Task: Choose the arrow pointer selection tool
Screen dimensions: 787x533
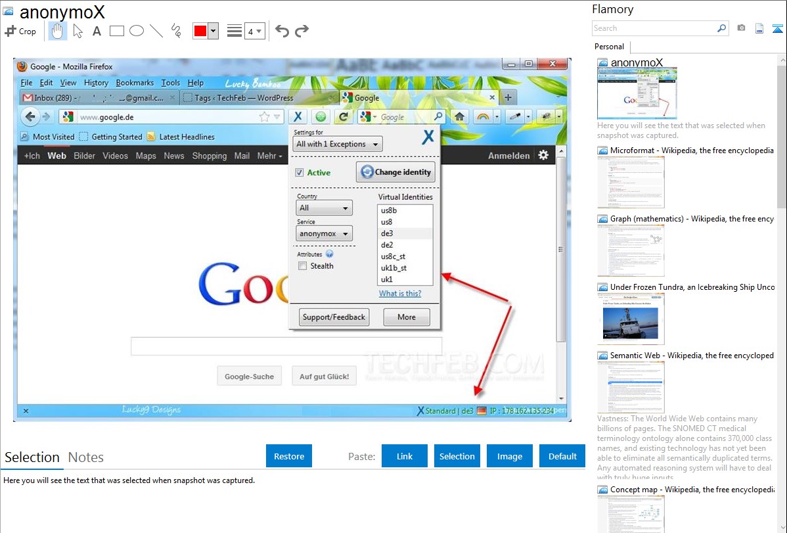Action: [78, 31]
